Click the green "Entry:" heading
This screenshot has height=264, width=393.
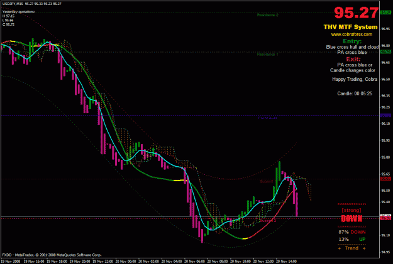coord(352,41)
